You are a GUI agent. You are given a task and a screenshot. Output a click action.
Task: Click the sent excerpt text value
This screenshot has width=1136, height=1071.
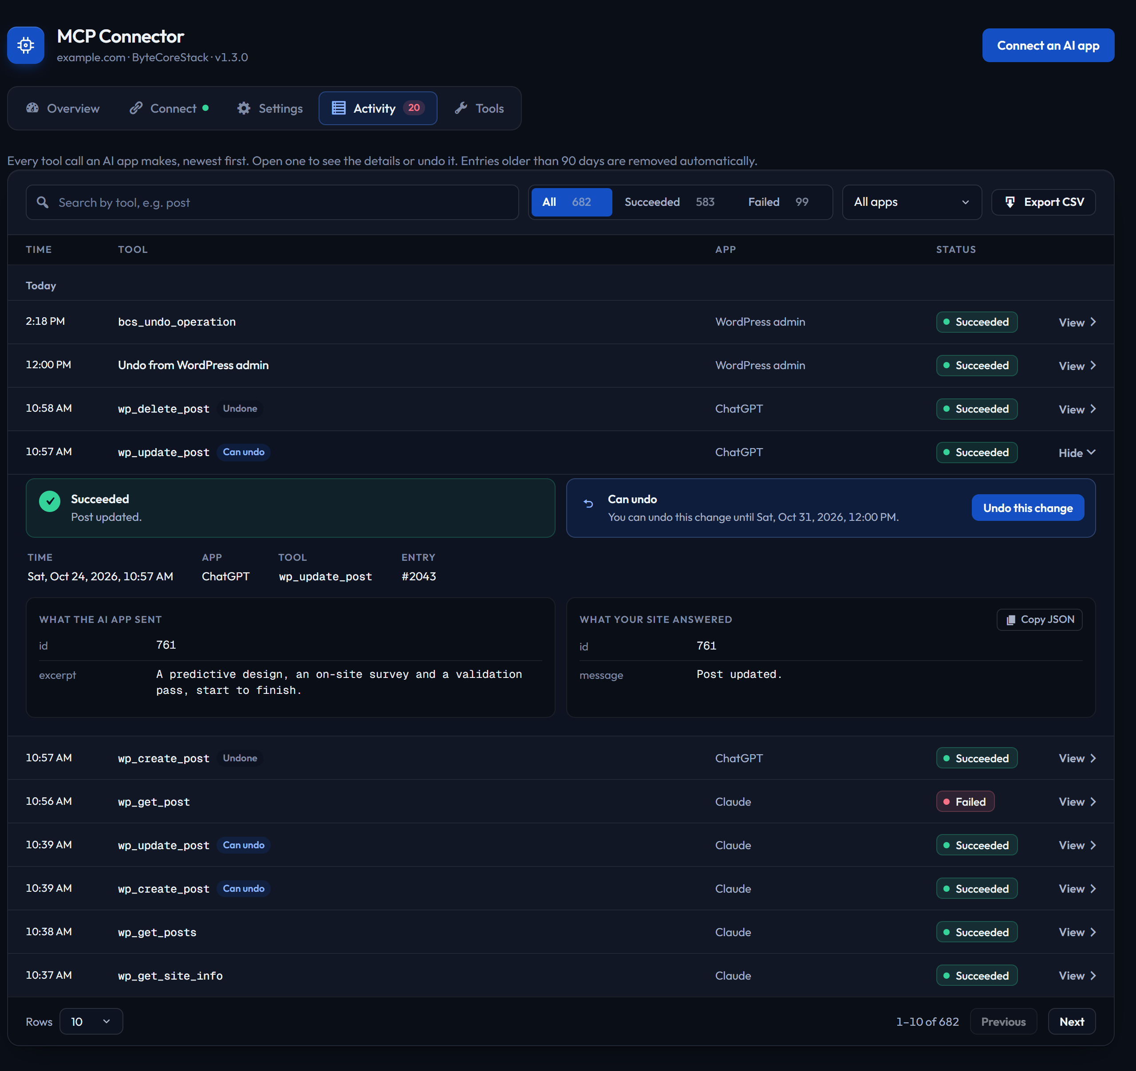(339, 682)
